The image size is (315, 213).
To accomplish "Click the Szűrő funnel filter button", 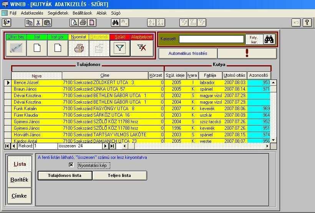I will click(x=120, y=48).
